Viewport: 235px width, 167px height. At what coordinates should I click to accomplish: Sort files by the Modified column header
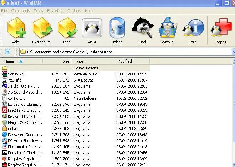pyautogui.click(x=132, y=61)
